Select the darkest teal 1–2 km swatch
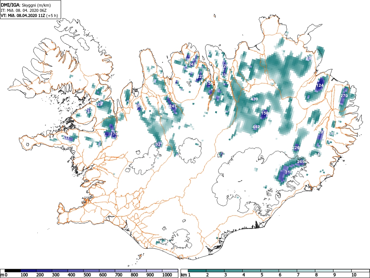The height and width of the screenshot is (278, 370). point(197,271)
